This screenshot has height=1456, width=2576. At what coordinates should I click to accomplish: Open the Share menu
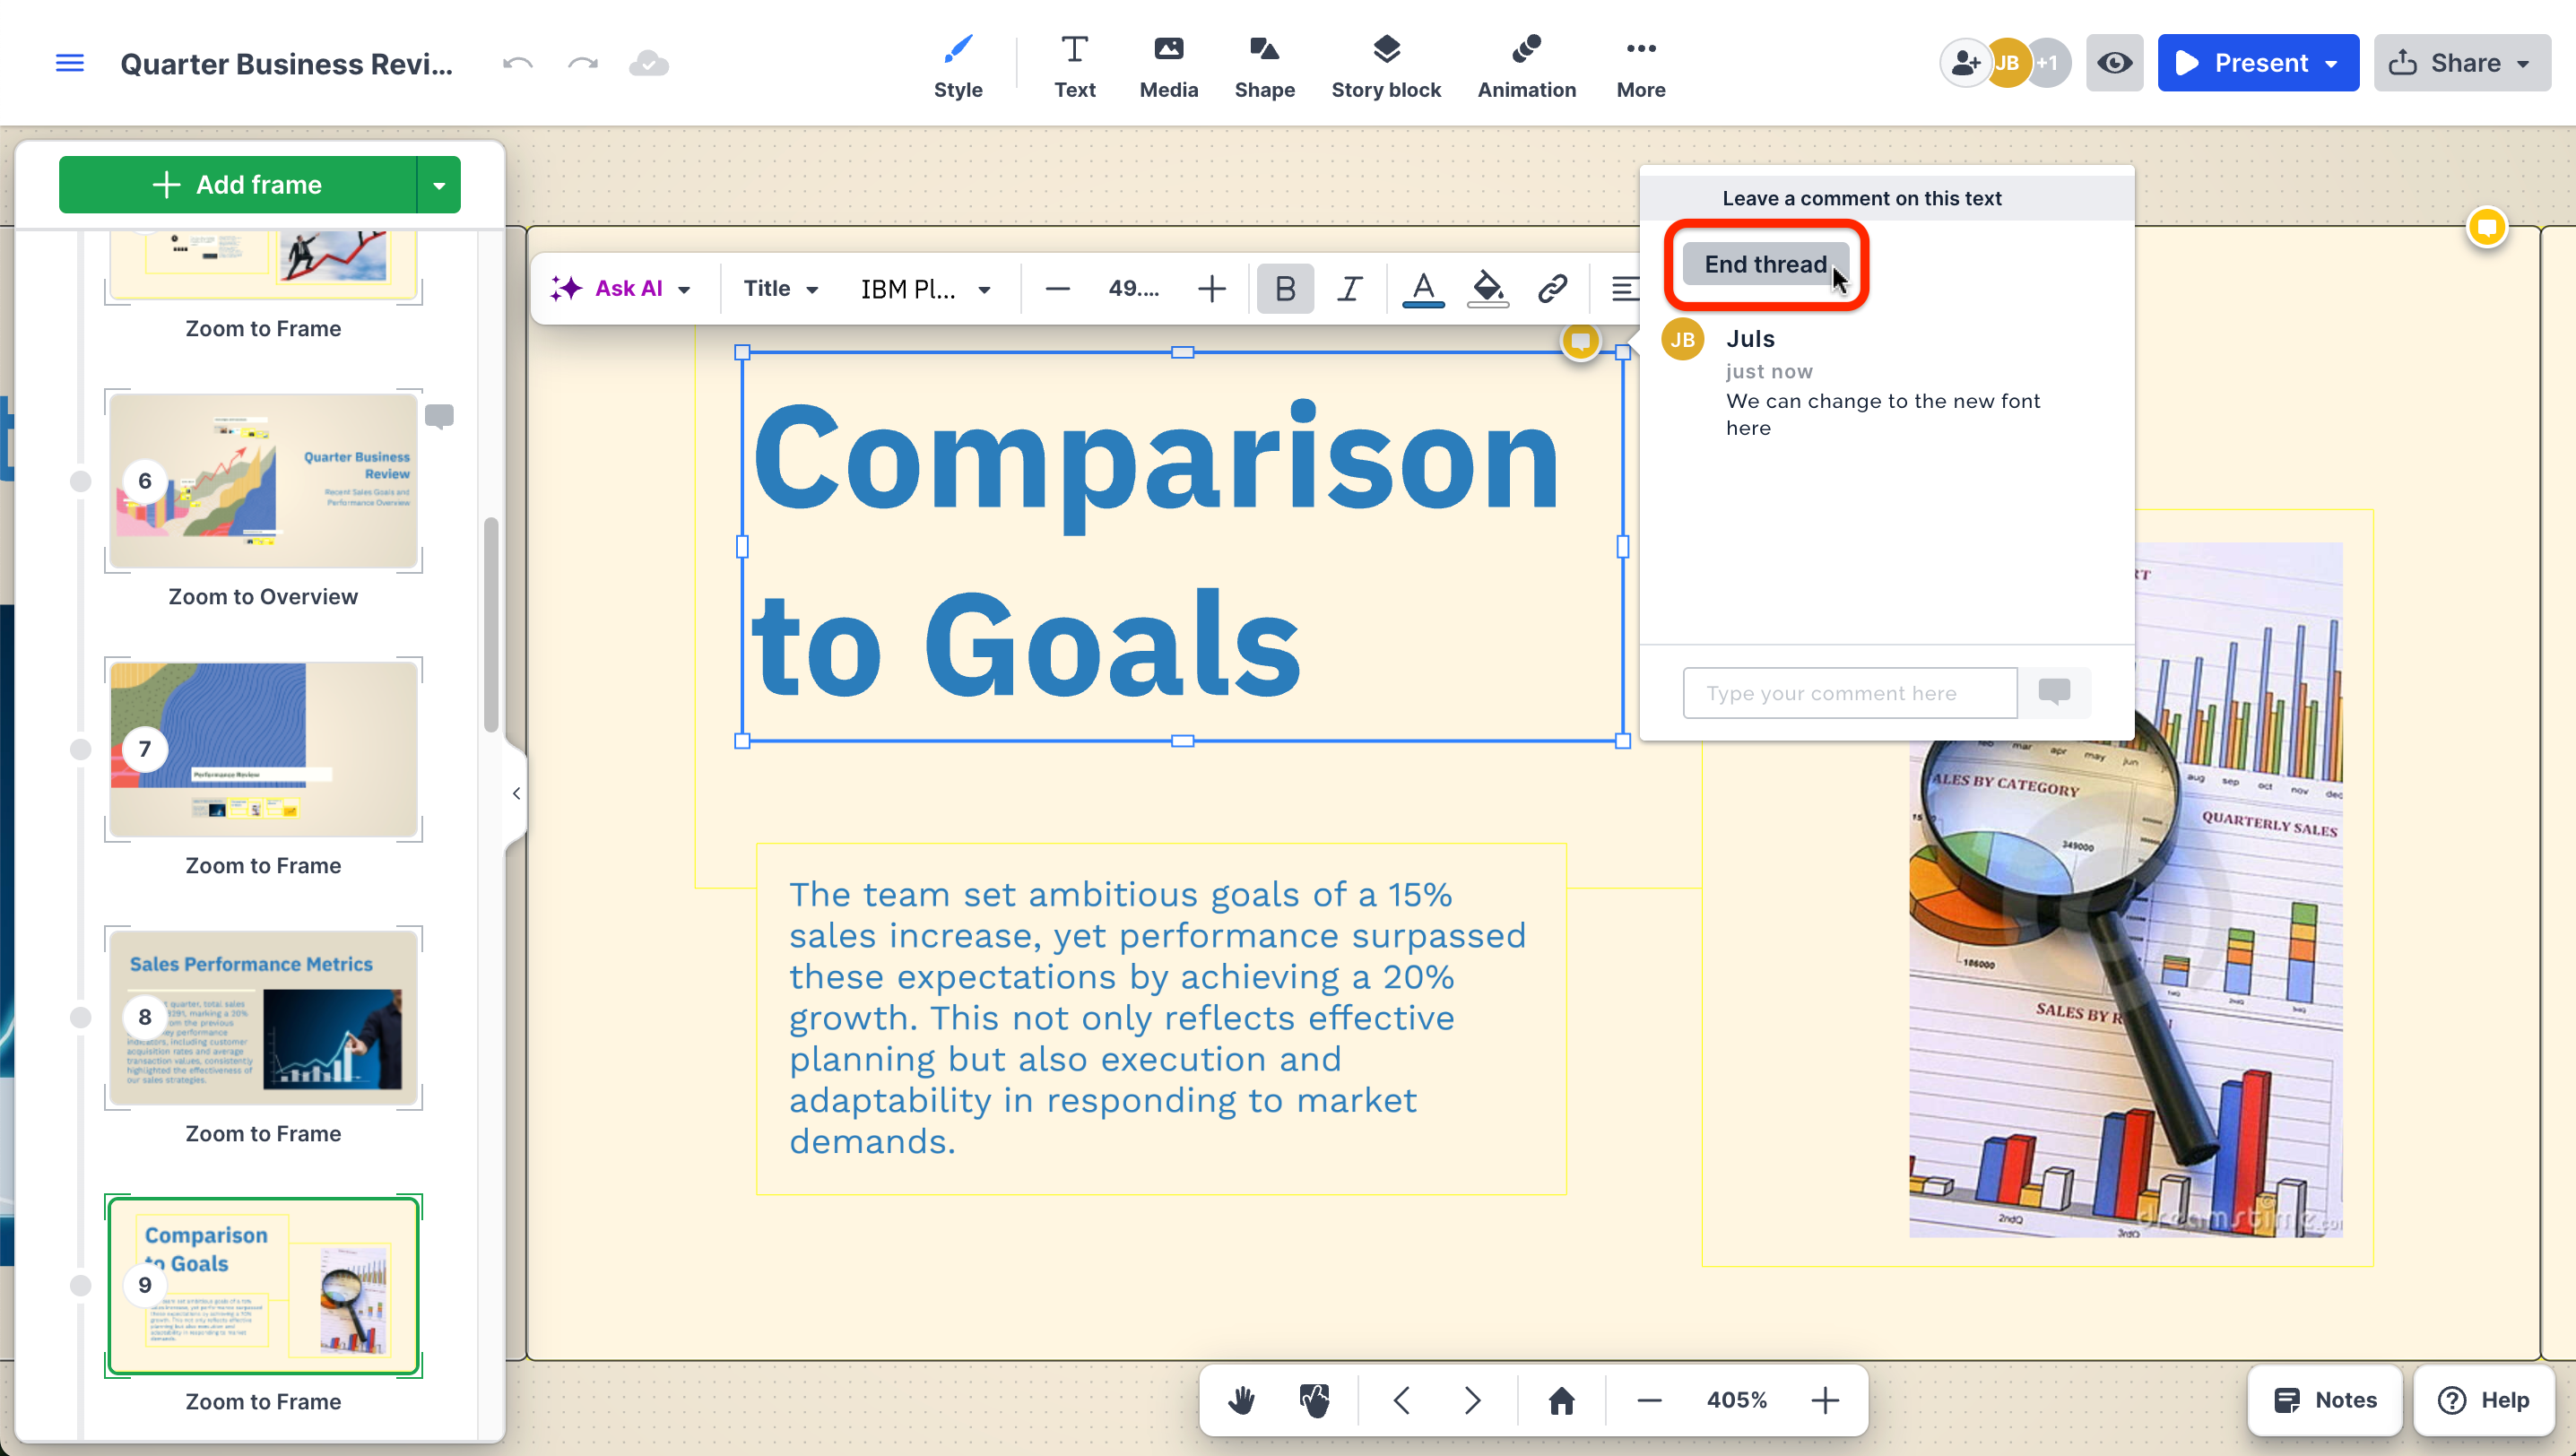click(2462, 63)
